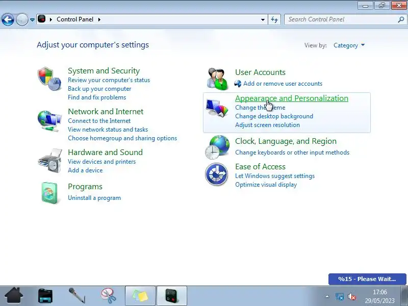Click Adjust screen resolution
This screenshot has height=306, width=408.
(267, 125)
